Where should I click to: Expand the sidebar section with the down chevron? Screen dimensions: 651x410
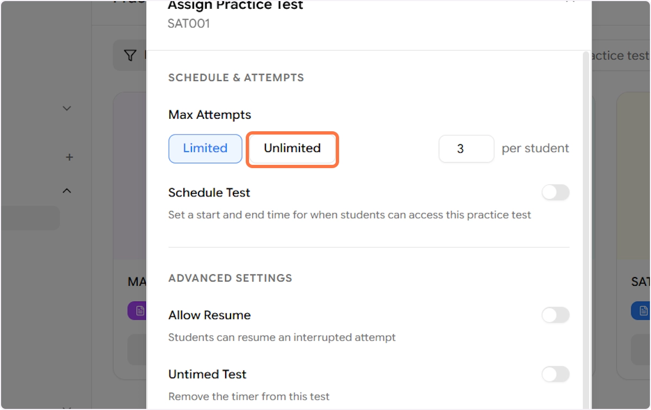click(x=67, y=108)
